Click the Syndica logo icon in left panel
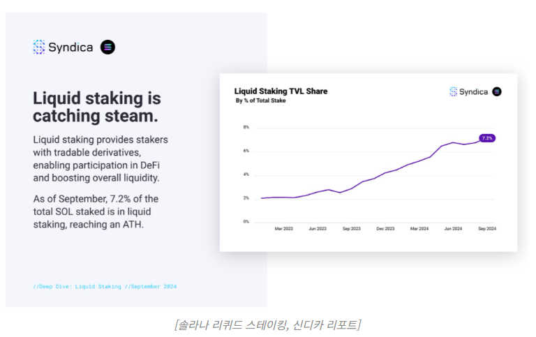536x337 pixels. pos(39,47)
